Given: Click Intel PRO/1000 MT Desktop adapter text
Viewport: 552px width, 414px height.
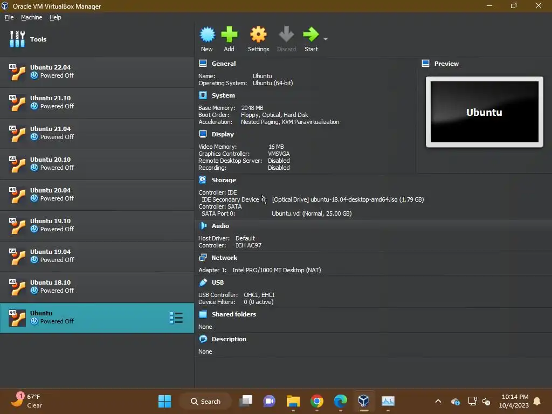Looking at the screenshot, I should [x=277, y=271].
